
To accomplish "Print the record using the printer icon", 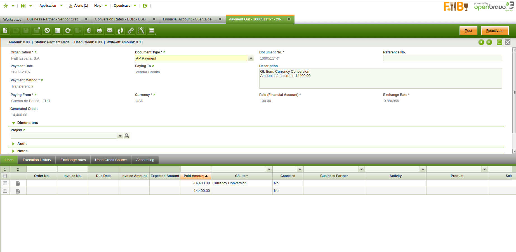I will click(x=99, y=30).
